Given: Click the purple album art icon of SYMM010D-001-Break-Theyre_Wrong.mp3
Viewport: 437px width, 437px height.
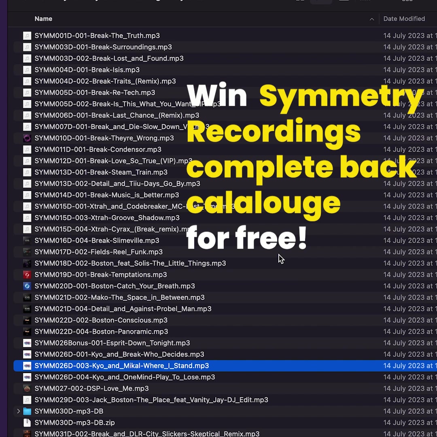Looking at the screenshot, I should coord(27,138).
